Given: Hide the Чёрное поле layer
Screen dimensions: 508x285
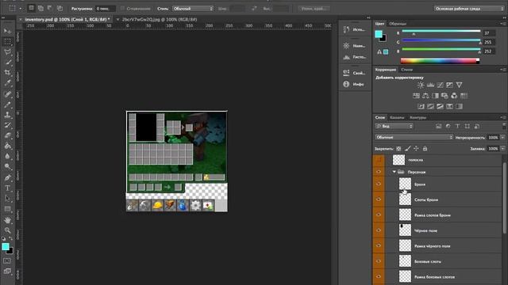Looking at the screenshot, I should pos(379,230).
